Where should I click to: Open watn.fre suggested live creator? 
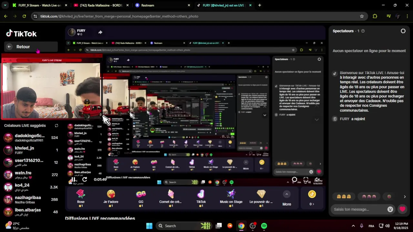(x=31, y=175)
